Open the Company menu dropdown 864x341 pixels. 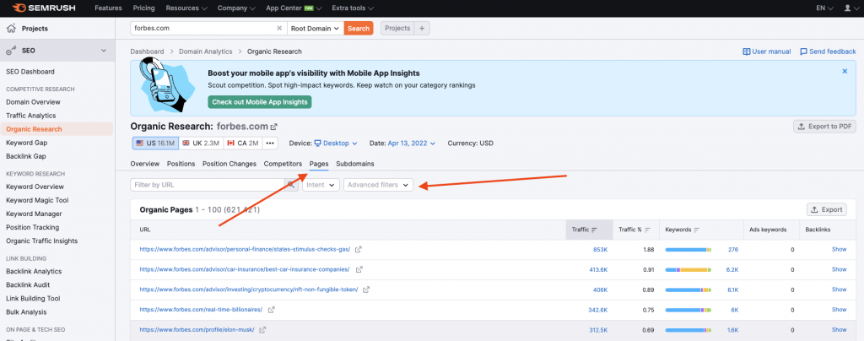[236, 8]
